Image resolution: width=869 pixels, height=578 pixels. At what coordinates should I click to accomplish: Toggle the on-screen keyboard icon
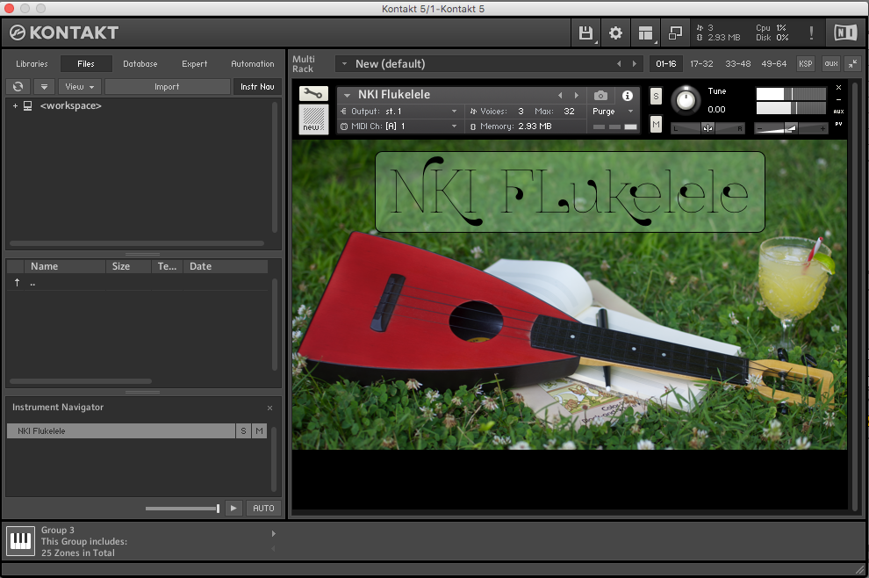pos(20,541)
